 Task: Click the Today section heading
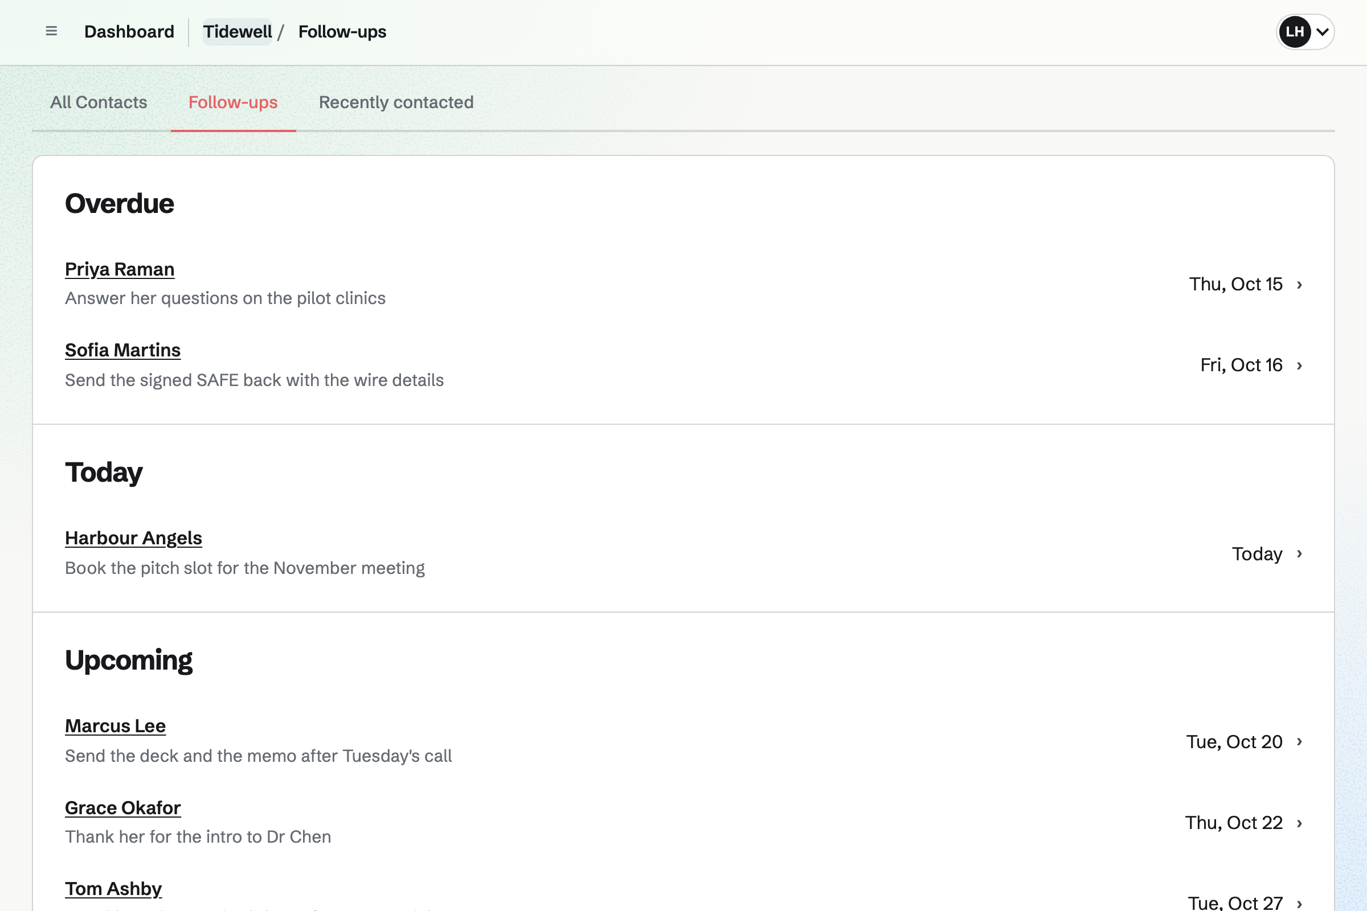[x=104, y=473]
